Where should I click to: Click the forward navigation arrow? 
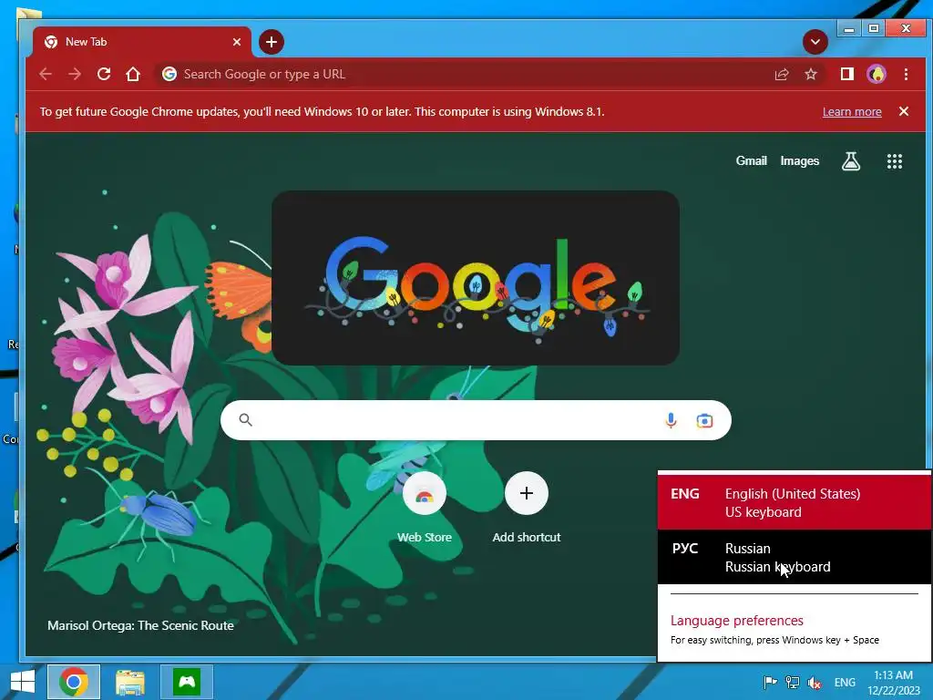[x=75, y=74]
